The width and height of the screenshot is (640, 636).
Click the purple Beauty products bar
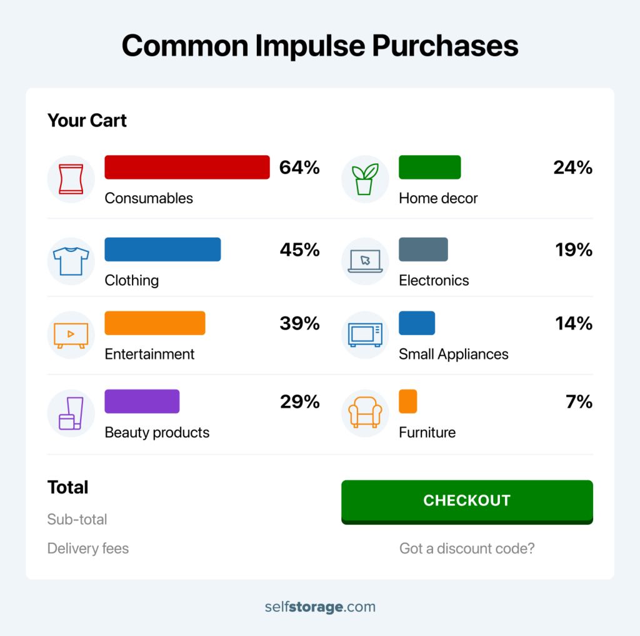142,401
